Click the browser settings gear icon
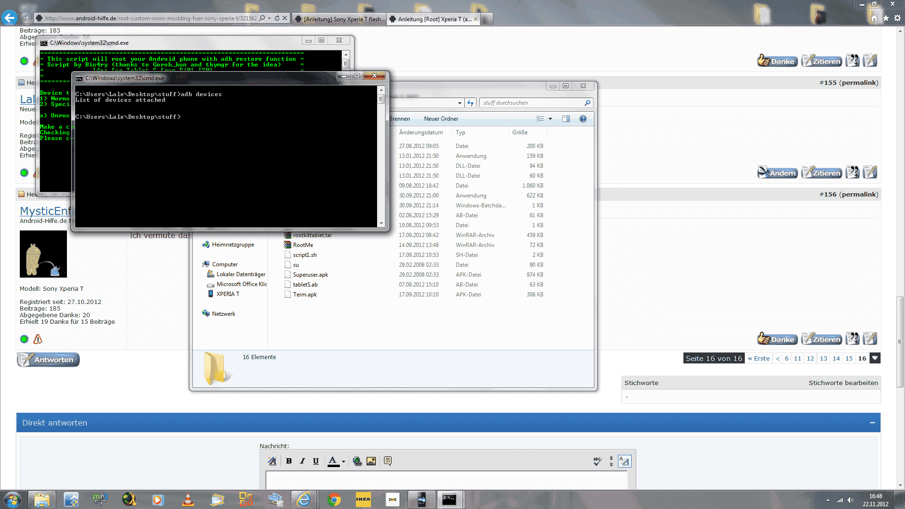Image resolution: width=905 pixels, height=509 pixels. click(x=897, y=18)
